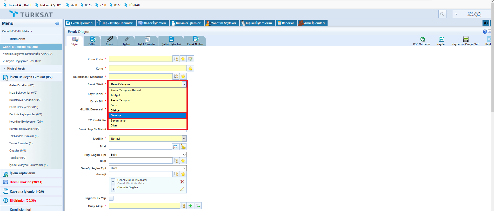Click the help question mark icon
Viewport: 494px width, 211px height.
point(485,32)
